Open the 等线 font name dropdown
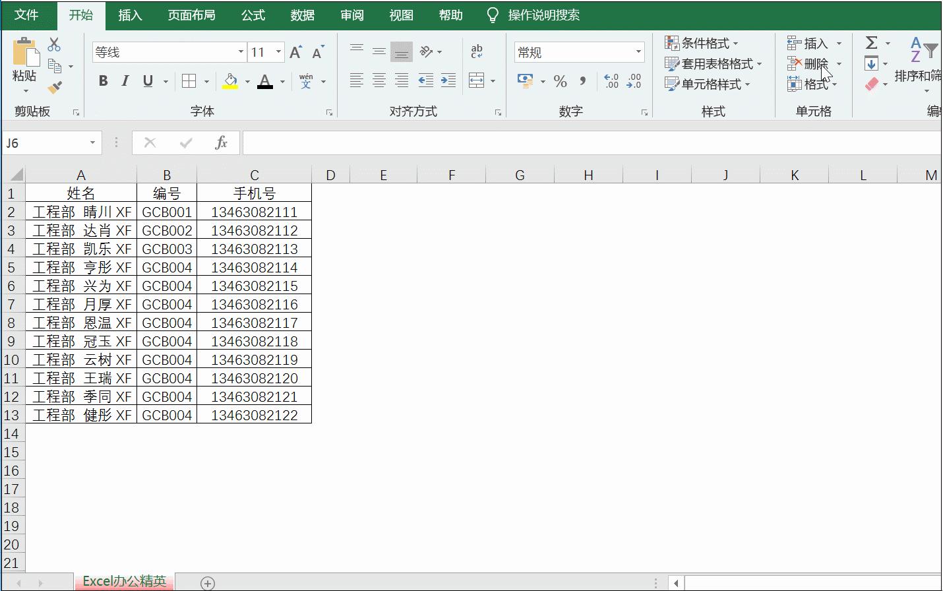 240,51
